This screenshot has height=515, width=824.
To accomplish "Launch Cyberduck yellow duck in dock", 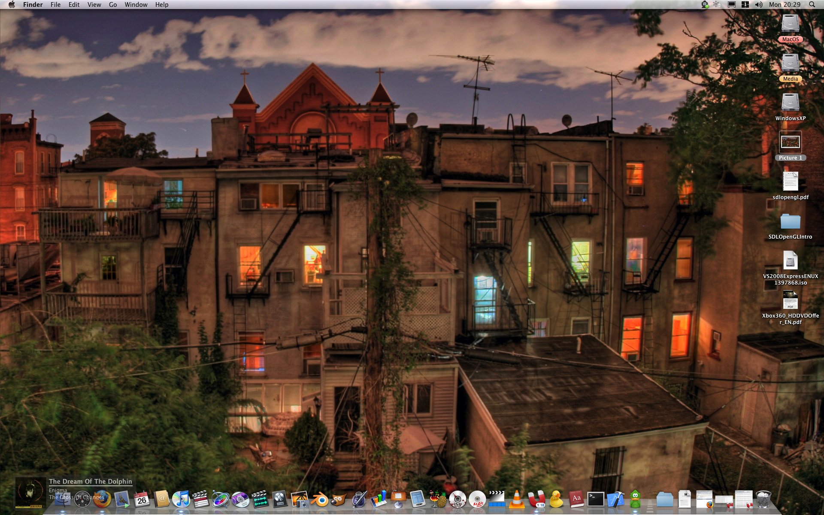I will (556, 500).
